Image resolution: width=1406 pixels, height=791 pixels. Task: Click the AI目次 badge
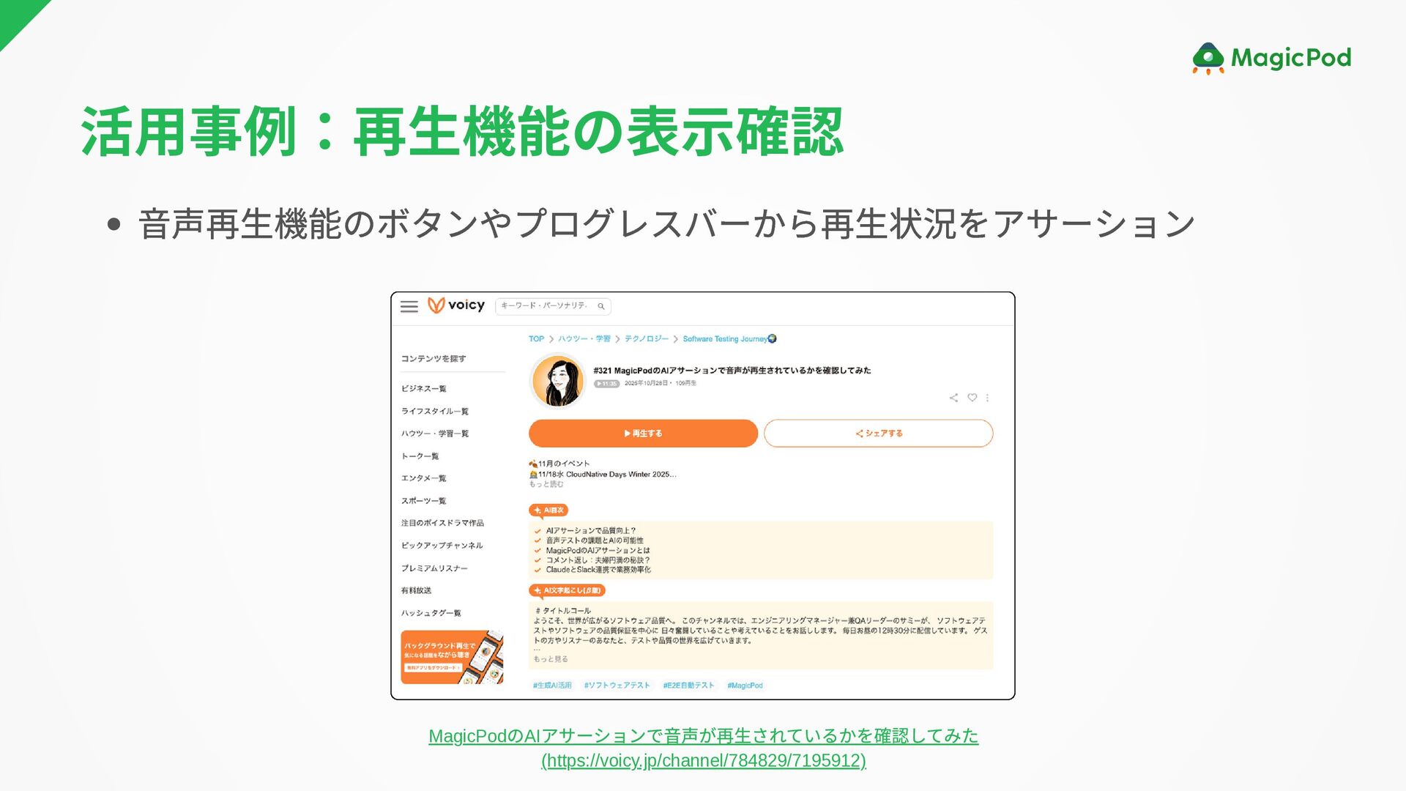(x=548, y=510)
